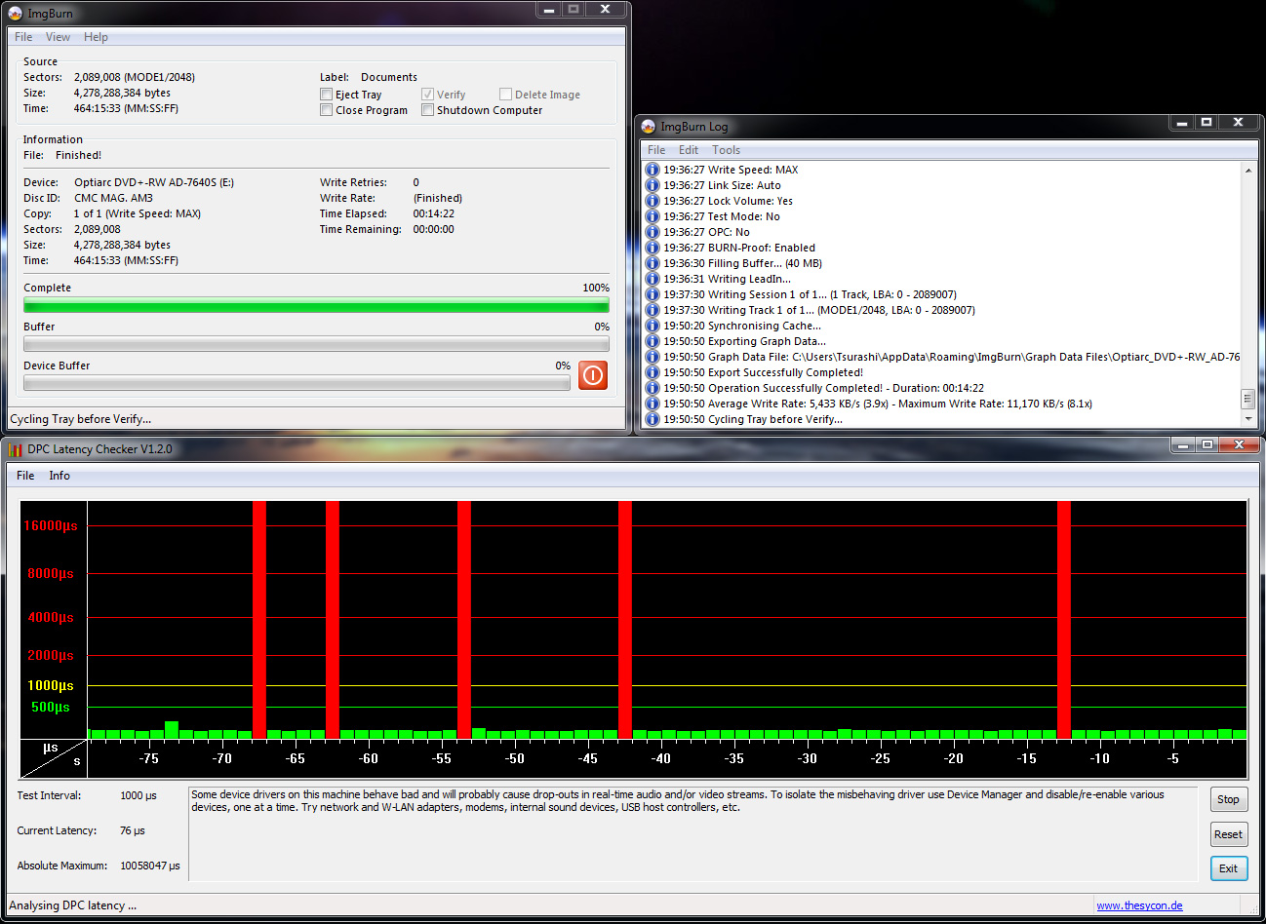Click the info icon beside 'Writing LeadIn...'

pos(653,279)
